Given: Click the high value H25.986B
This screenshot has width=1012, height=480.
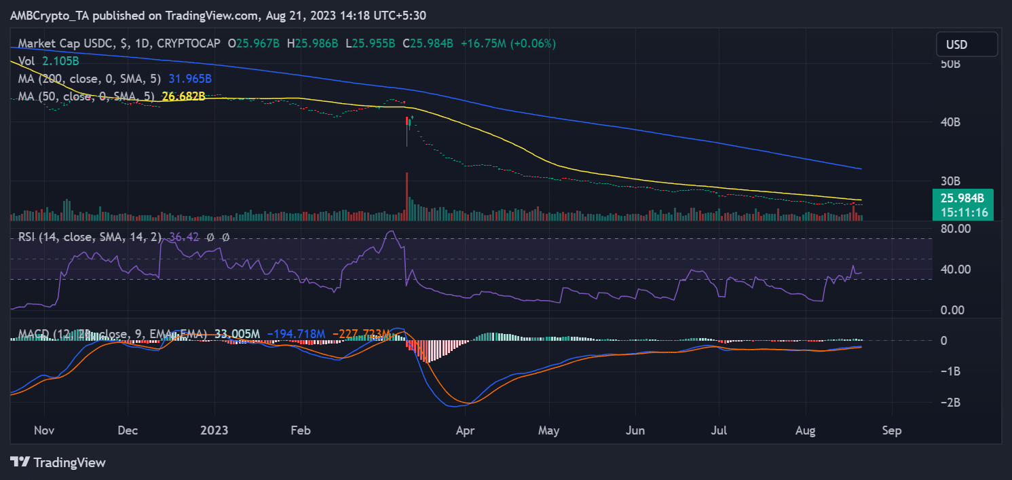Looking at the screenshot, I should (314, 43).
